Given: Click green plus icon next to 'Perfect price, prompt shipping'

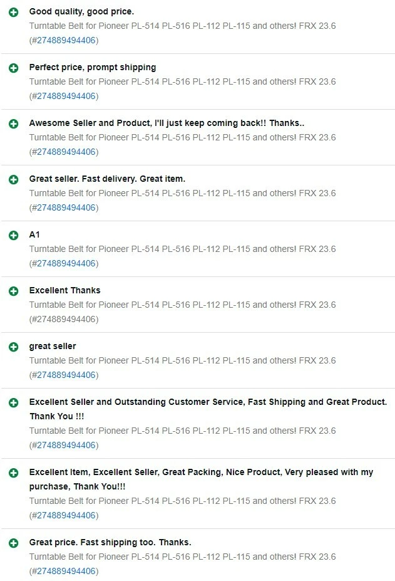Looking at the screenshot, I should pos(14,68).
